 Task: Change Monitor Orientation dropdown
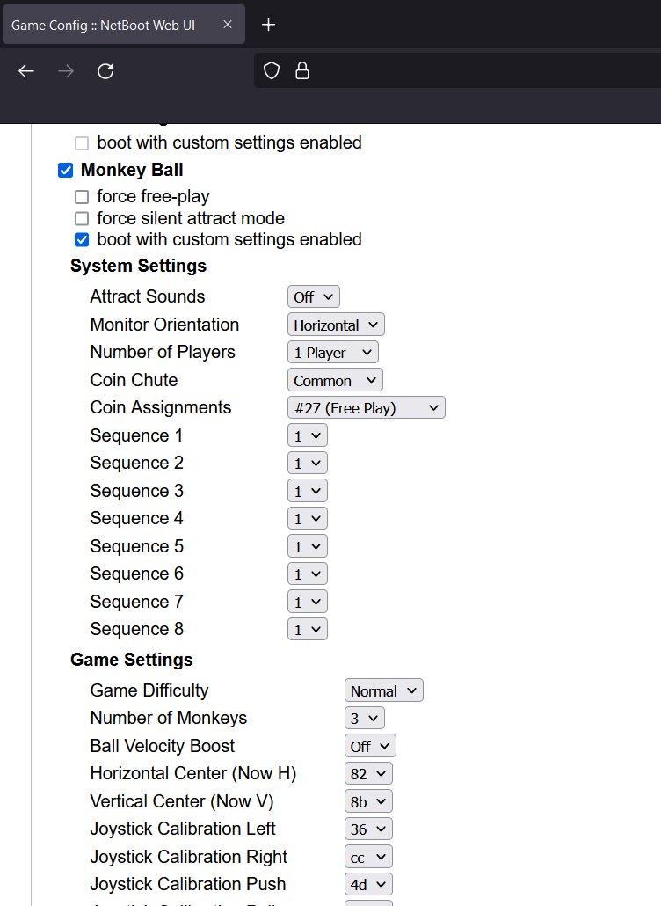coord(336,325)
